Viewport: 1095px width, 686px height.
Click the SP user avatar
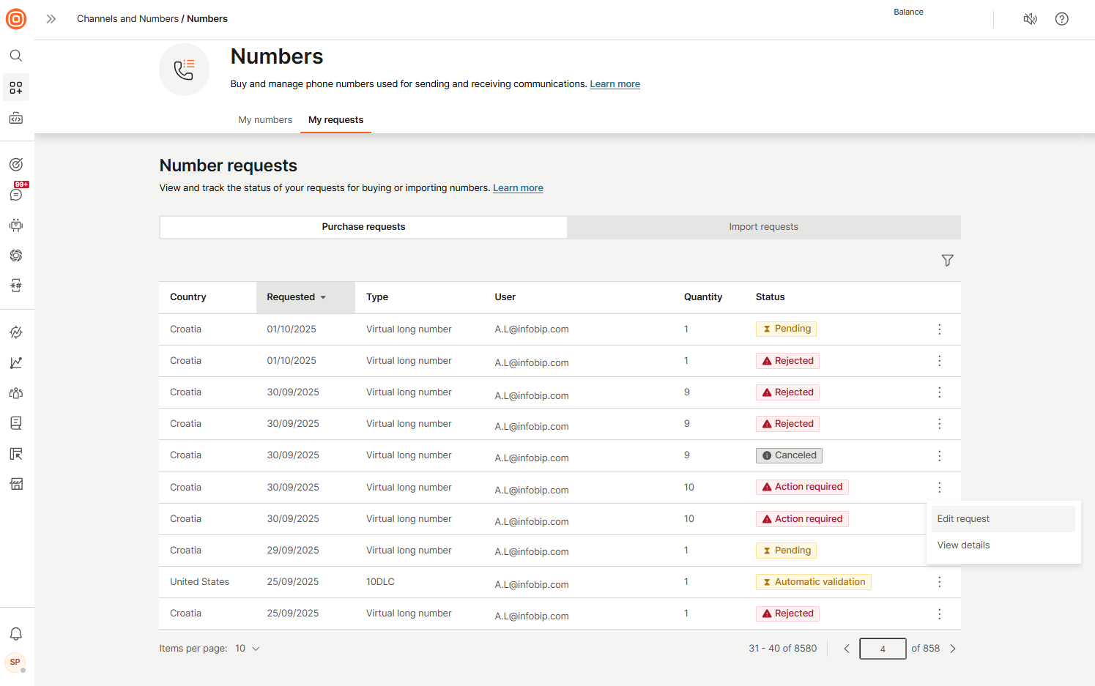15,662
